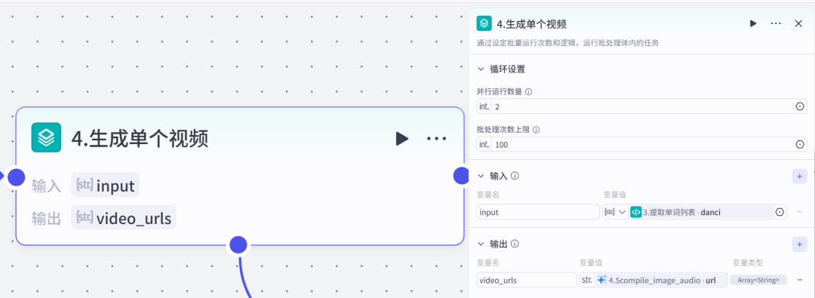
Task: Collapse the 输入 section
Action: coord(481,176)
